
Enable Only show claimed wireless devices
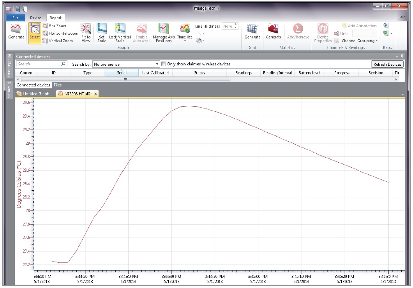(x=164, y=64)
